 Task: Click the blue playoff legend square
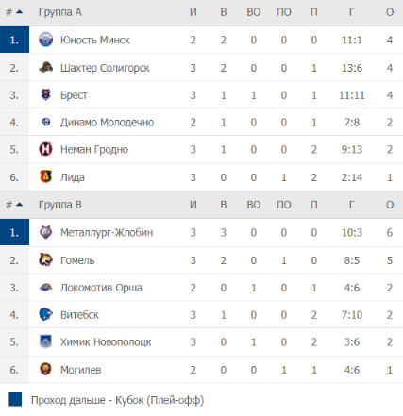point(15,399)
